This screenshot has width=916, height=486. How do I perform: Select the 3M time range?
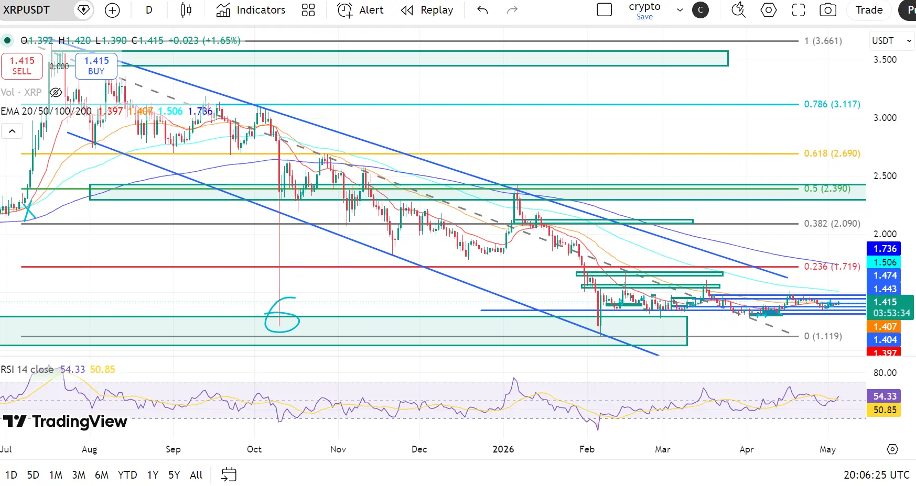(x=79, y=475)
